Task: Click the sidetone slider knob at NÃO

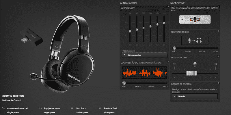Action: point(174,48)
